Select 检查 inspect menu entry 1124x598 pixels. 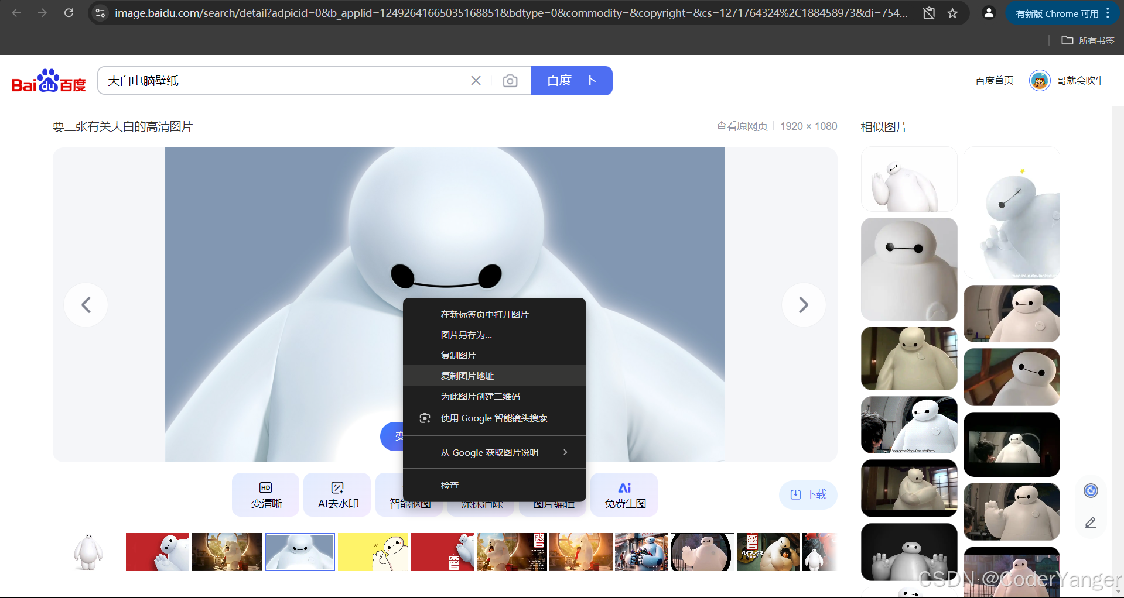(x=494, y=485)
